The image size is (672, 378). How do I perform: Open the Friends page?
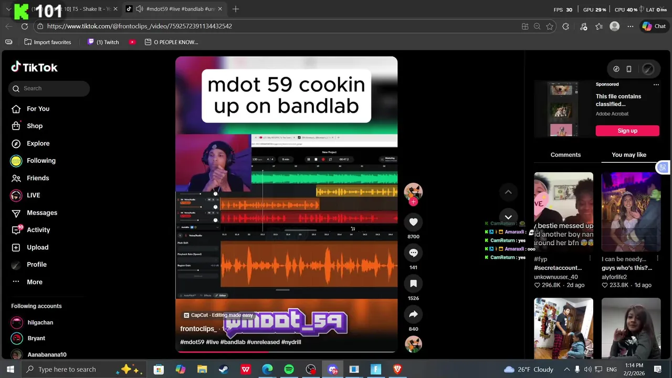[x=30, y=178]
